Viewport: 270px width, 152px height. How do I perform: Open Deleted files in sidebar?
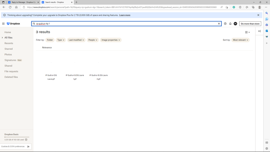tap(11, 77)
